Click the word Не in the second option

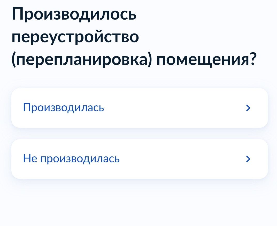tap(30, 158)
